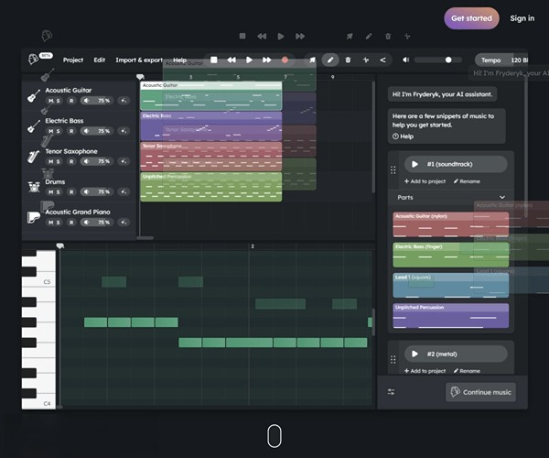Solo the Tenor Saxophone track
Viewport: 549px width, 458px height.
pos(59,161)
